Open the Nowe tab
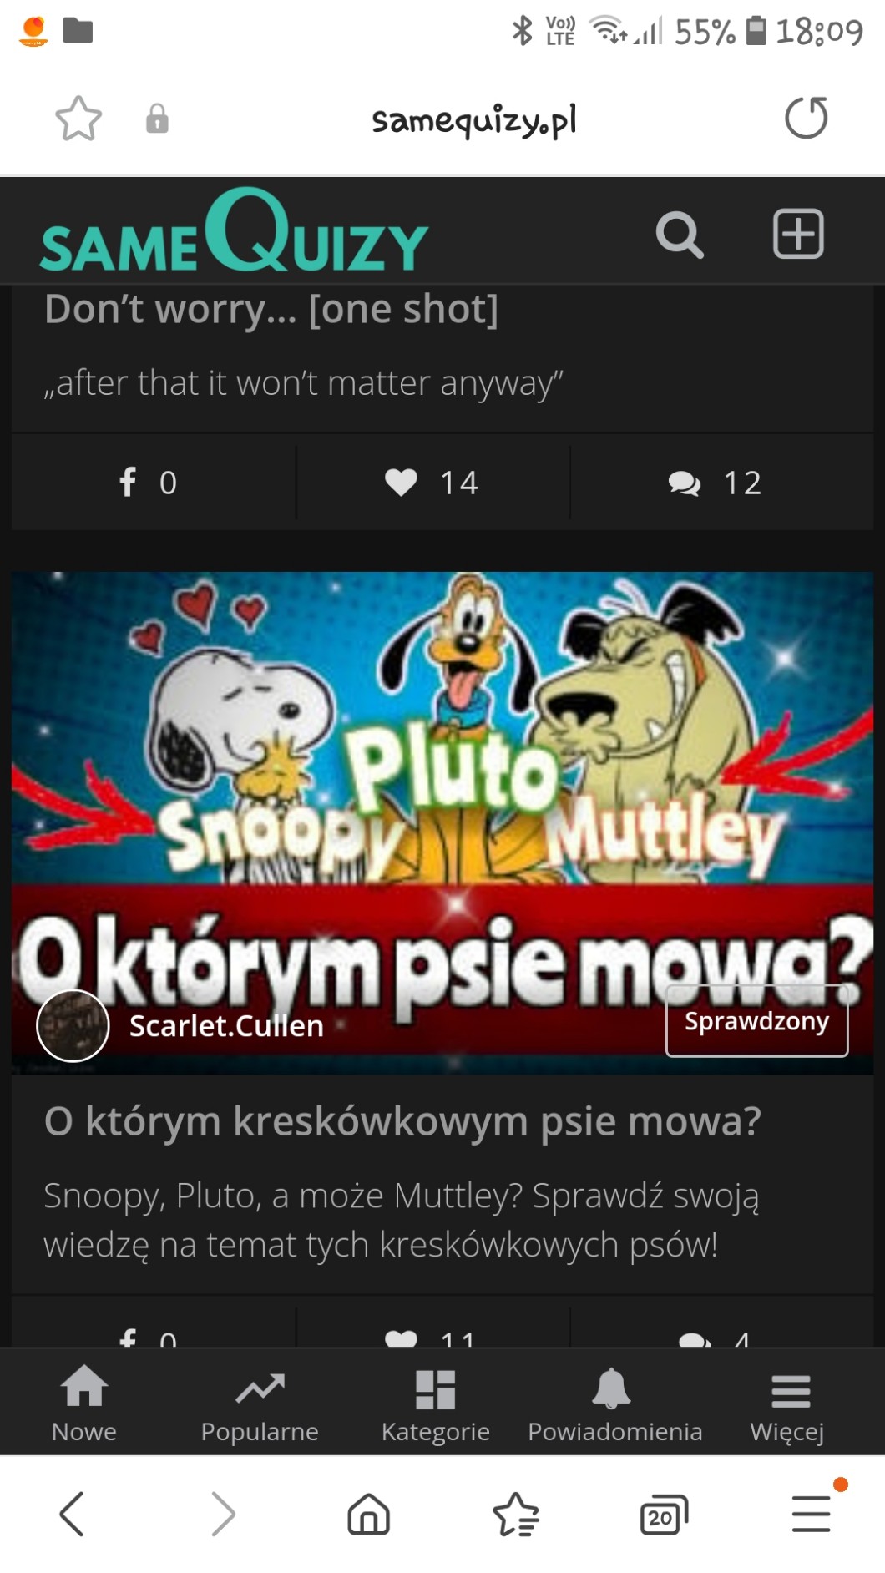This screenshot has width=885, height=1573. coord(84,1404)
